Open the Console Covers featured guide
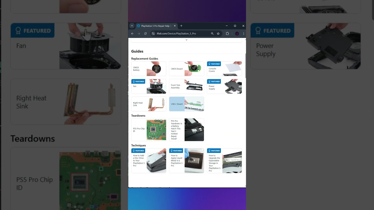374x210 pixels. point(224,69)
